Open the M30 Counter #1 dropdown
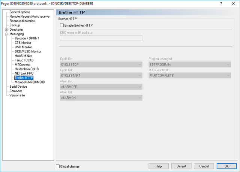 click(190, 76)
